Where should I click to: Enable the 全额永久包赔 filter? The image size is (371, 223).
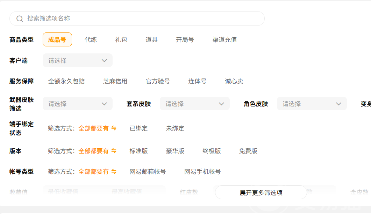(x=66, y=81)
